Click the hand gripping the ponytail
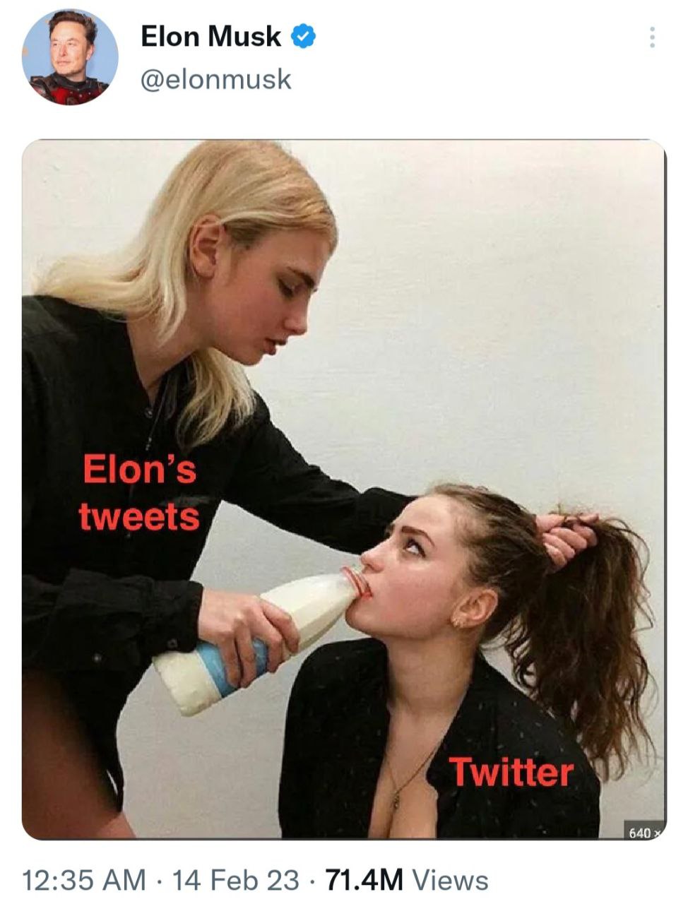The image size is (688, 904). click(x=566, y=538)
